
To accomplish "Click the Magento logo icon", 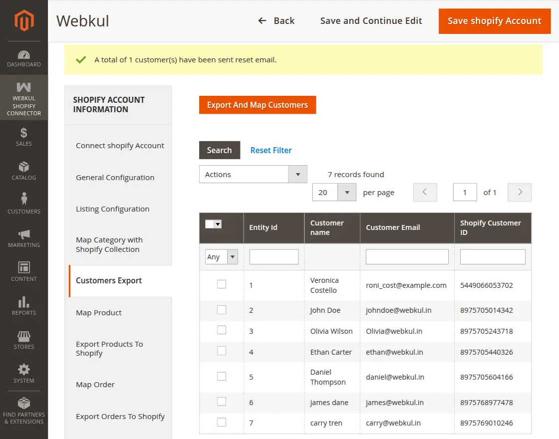I will tap(24, 20).
